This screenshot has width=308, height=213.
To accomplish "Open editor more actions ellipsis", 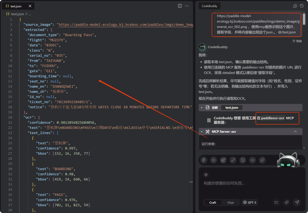I will [187, 6].
